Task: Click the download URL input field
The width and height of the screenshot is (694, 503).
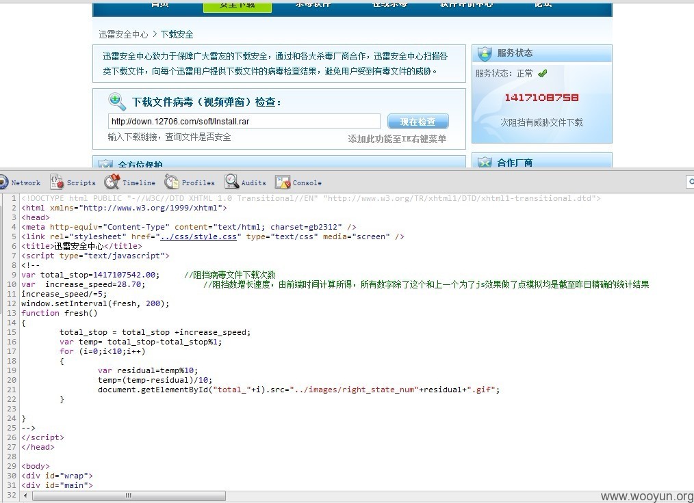Action: (244, 122)
